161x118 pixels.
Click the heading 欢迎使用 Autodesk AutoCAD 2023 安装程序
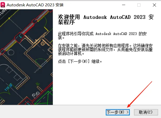pyautogui.click(x=106, y=20)
